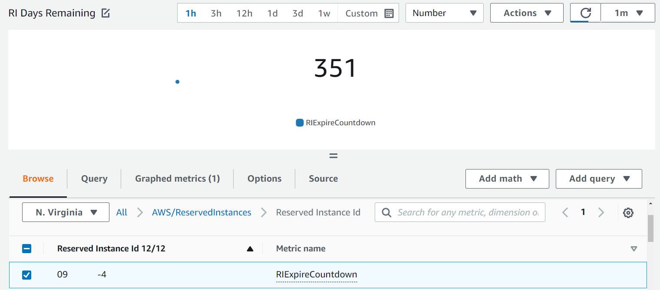Open the metrics browser settings gear

coord(628,212)
